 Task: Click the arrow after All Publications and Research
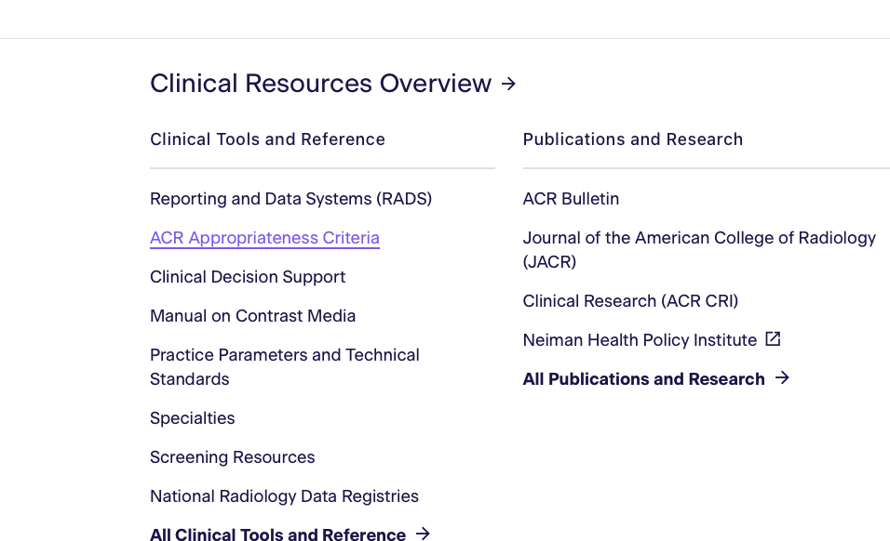782,377
